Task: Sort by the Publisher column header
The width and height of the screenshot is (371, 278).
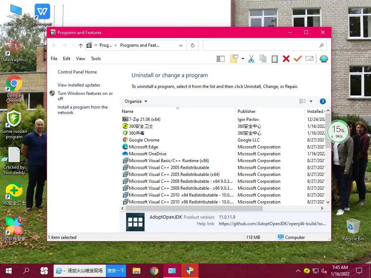Action: coord(270,111)
